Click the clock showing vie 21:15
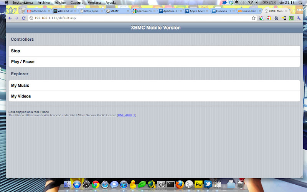Screen dimensions: 307x192 click(x=287, y=3)
